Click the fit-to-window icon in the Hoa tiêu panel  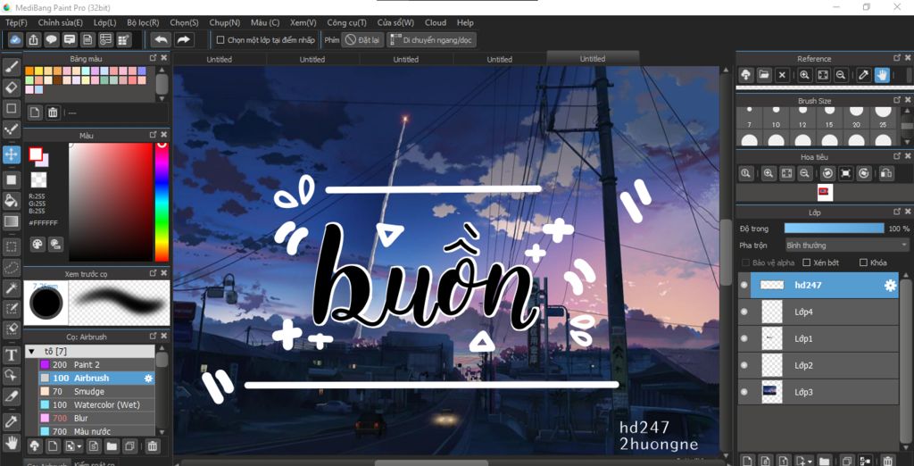pyautogui.click(x=787, y=173)
